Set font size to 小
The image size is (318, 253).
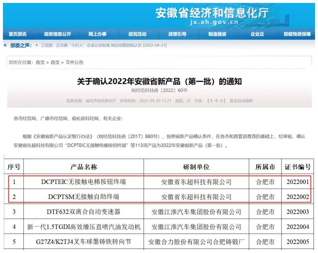pos(221,101)
